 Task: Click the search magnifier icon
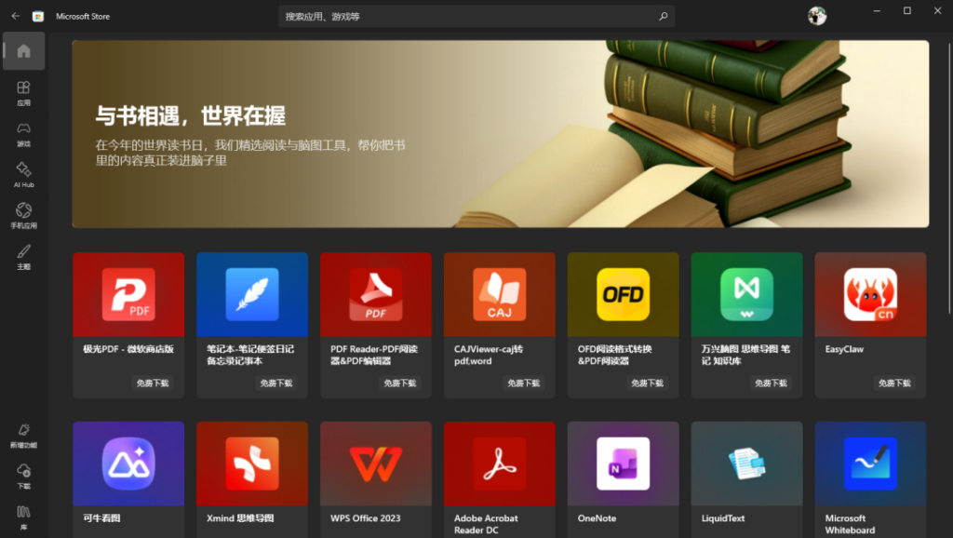663,17
